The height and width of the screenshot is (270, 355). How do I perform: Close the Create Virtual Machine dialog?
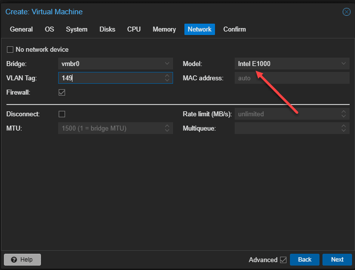[346, 12]
